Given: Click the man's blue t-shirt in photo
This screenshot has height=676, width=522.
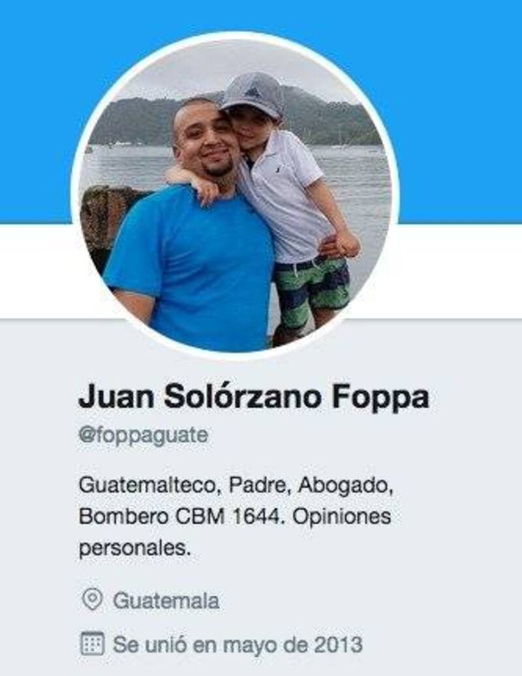Looking at the screenshot, I should click(189, 263).
